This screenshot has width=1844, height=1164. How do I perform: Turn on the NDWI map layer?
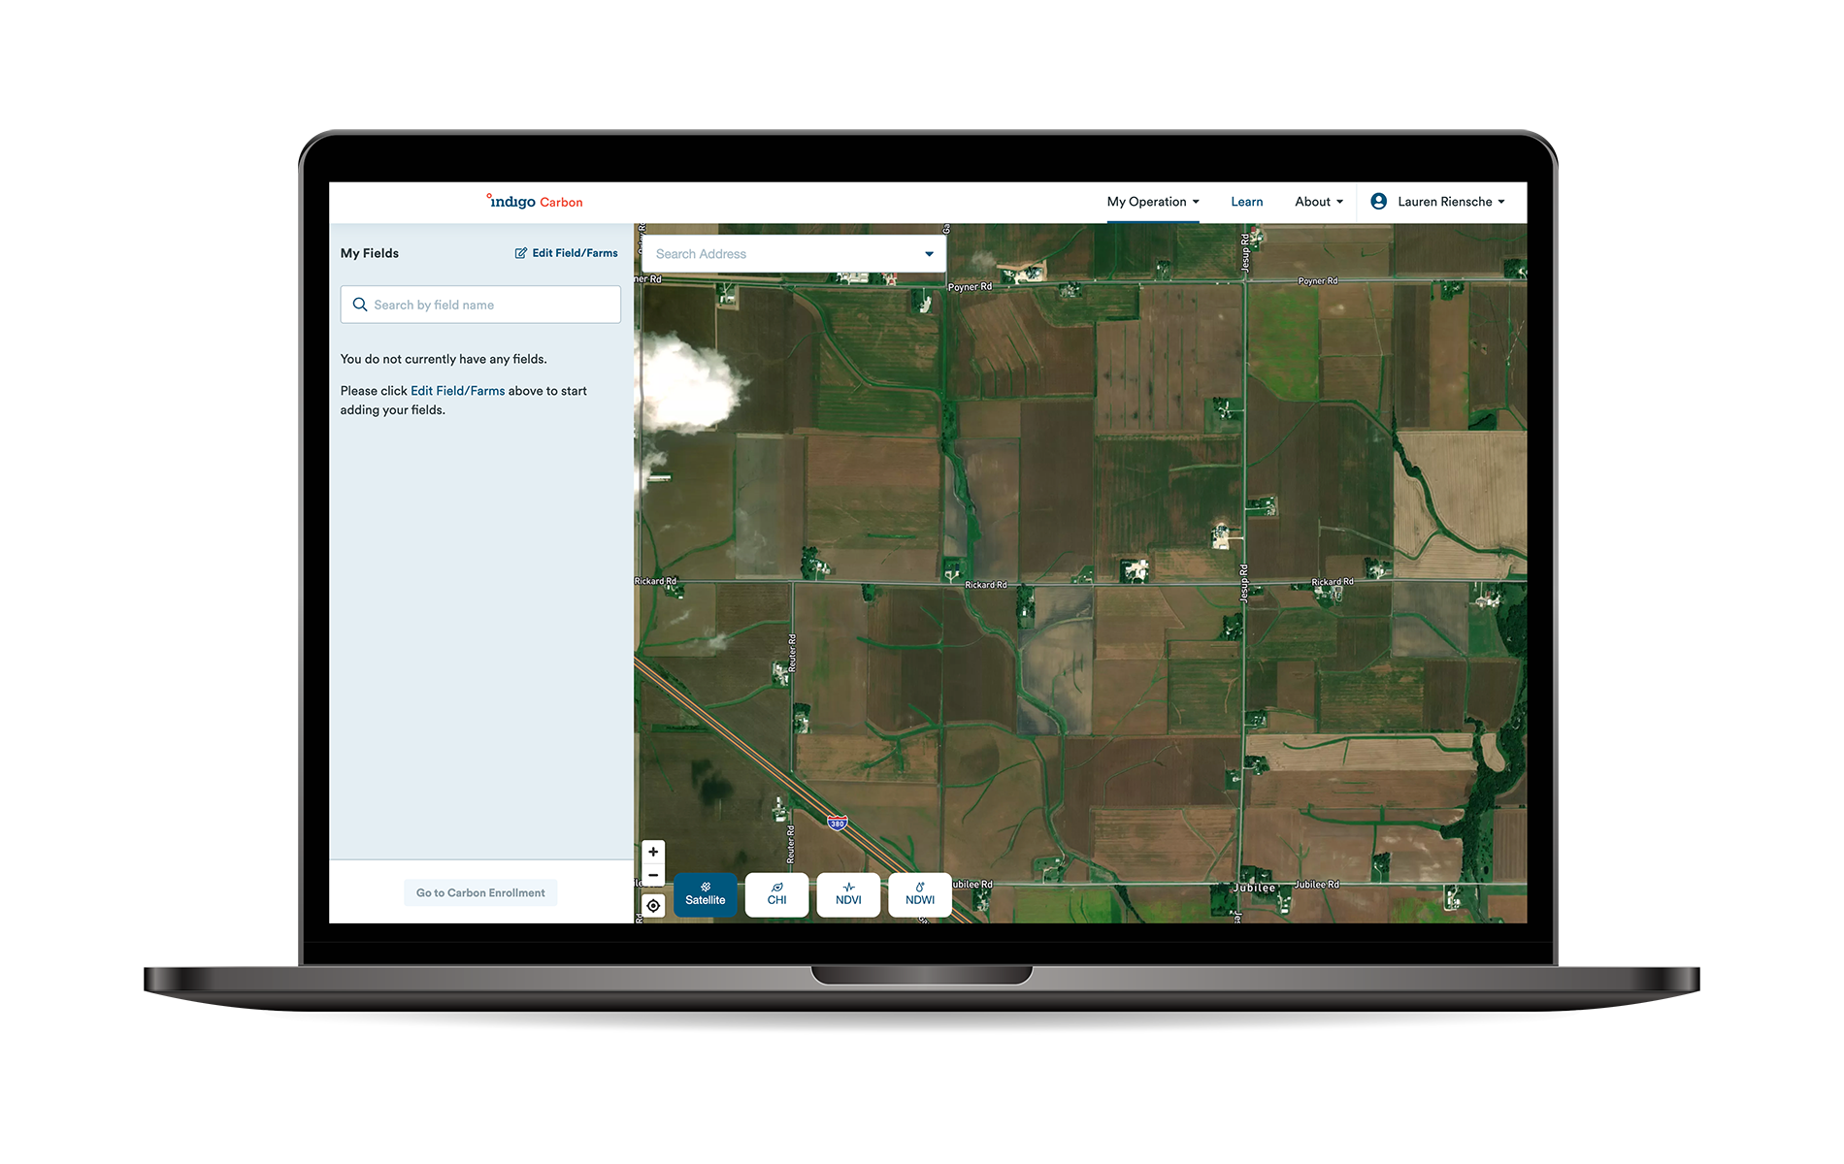920,894
